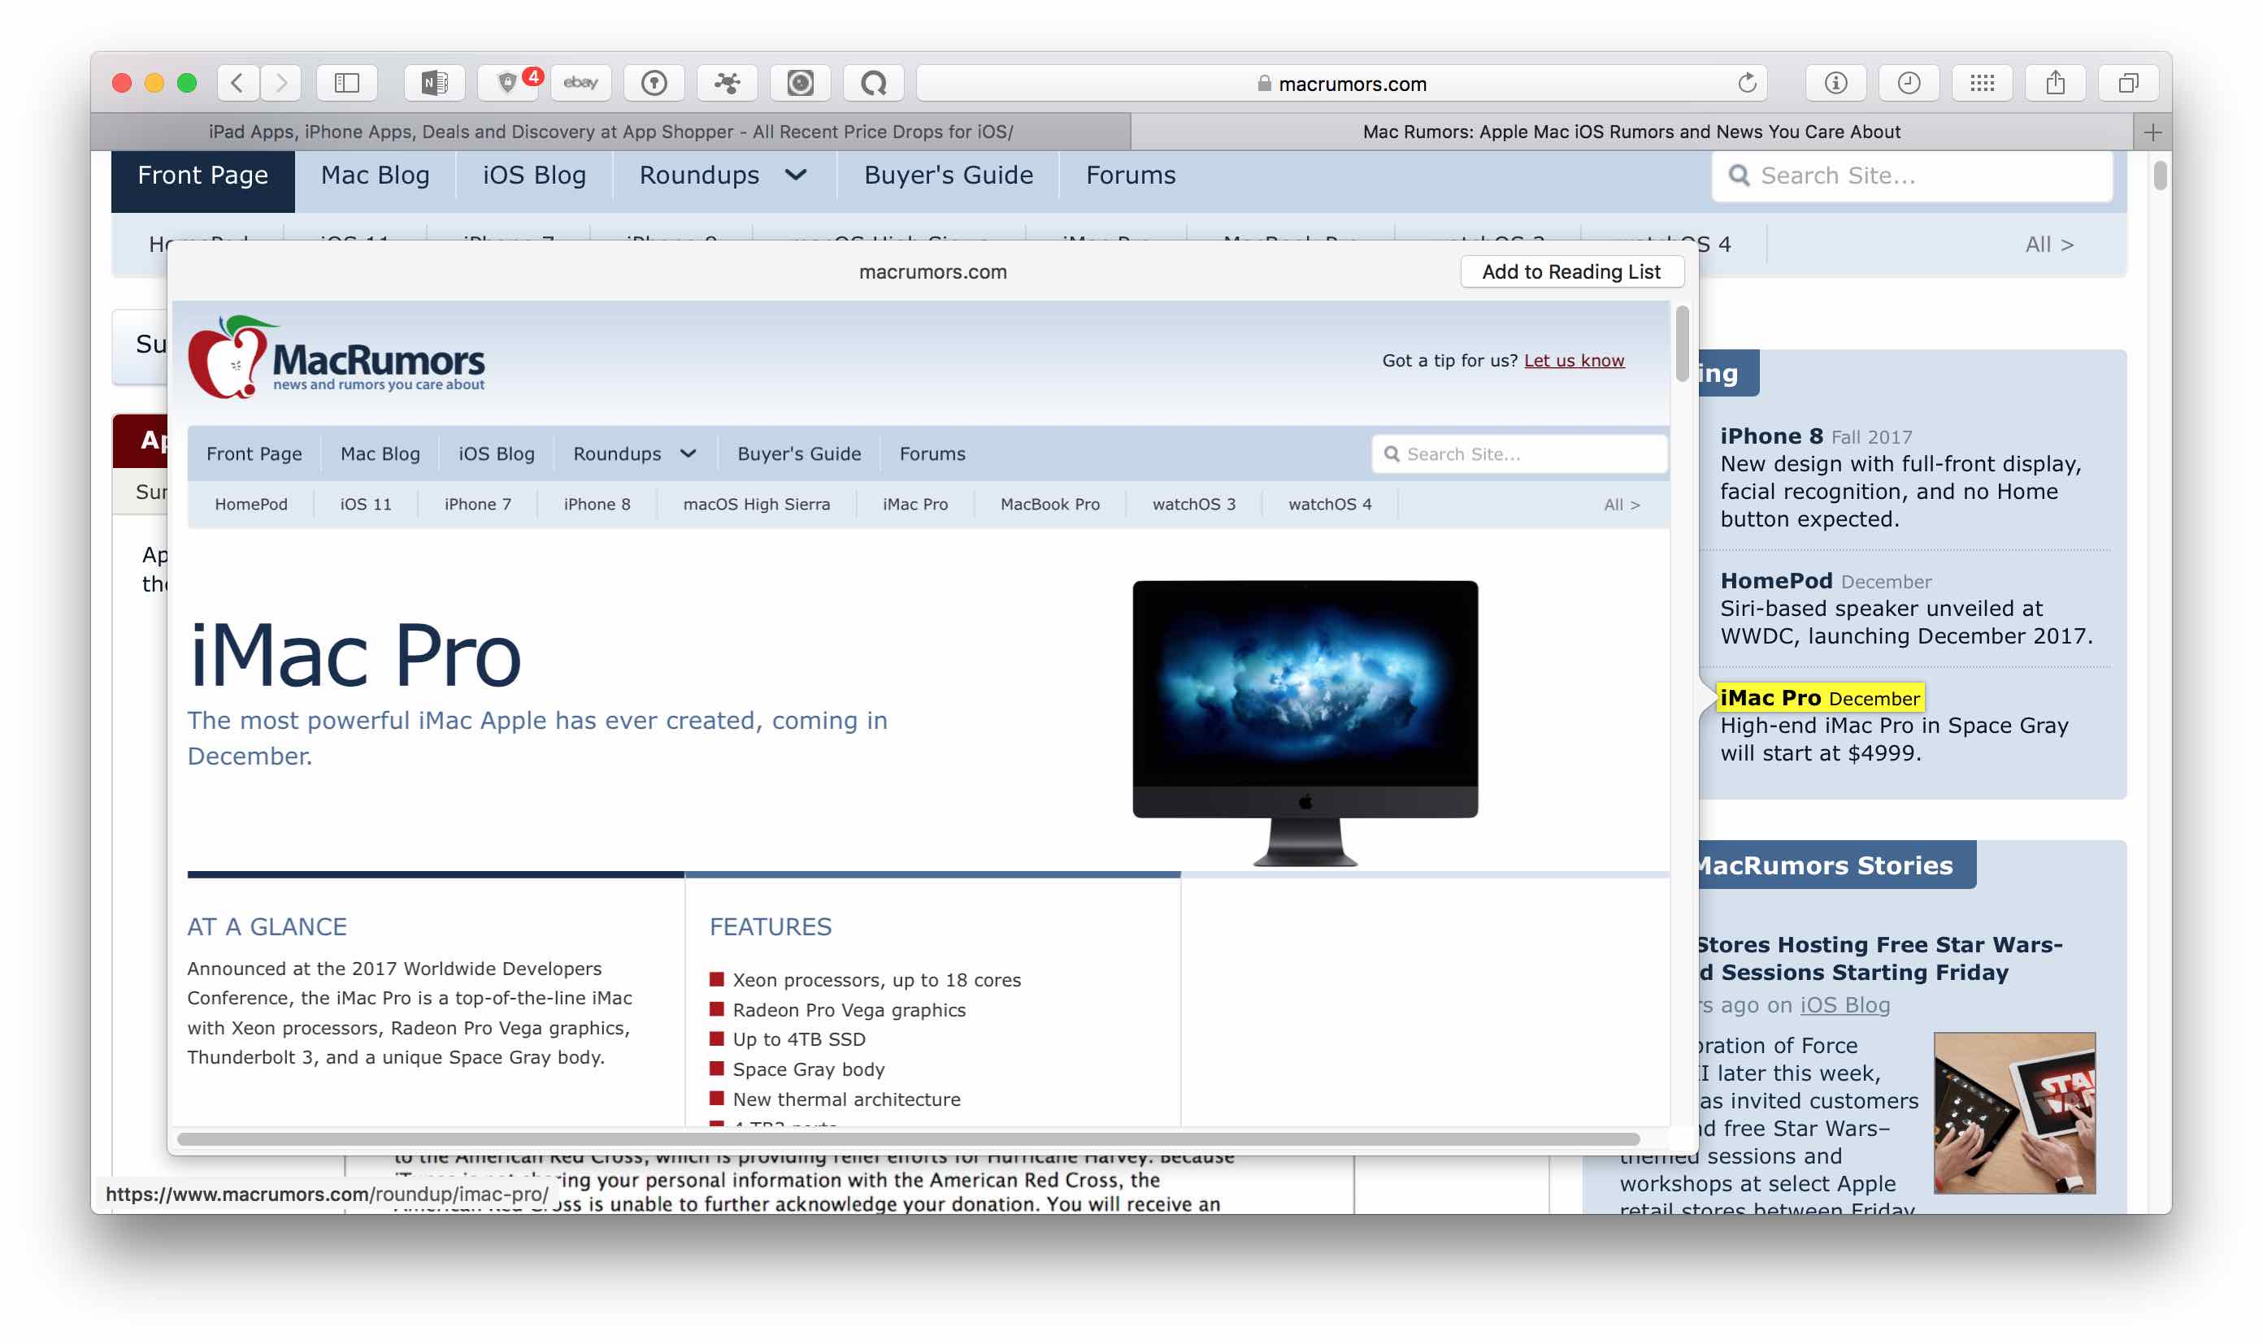This screenshot has height=1344, width=2263.
Task: Click the circular Q extension icon
Action: 873,84
